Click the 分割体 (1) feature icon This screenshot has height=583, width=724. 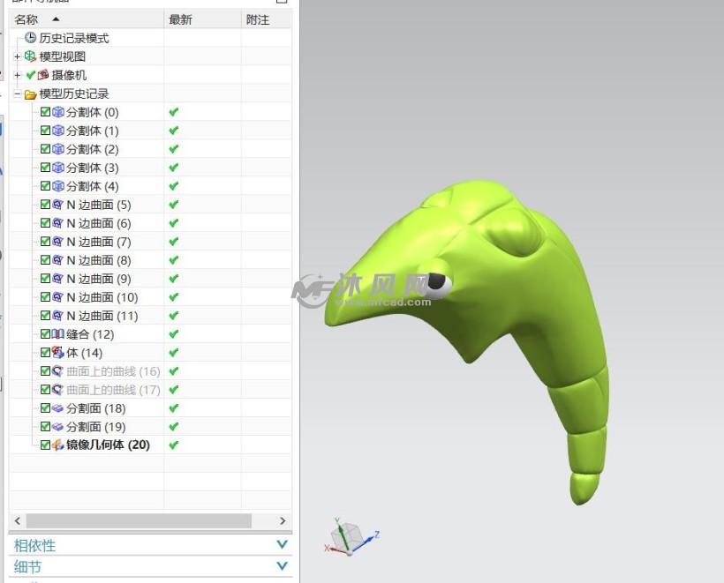pyautogui.click(x=58, y=131)
